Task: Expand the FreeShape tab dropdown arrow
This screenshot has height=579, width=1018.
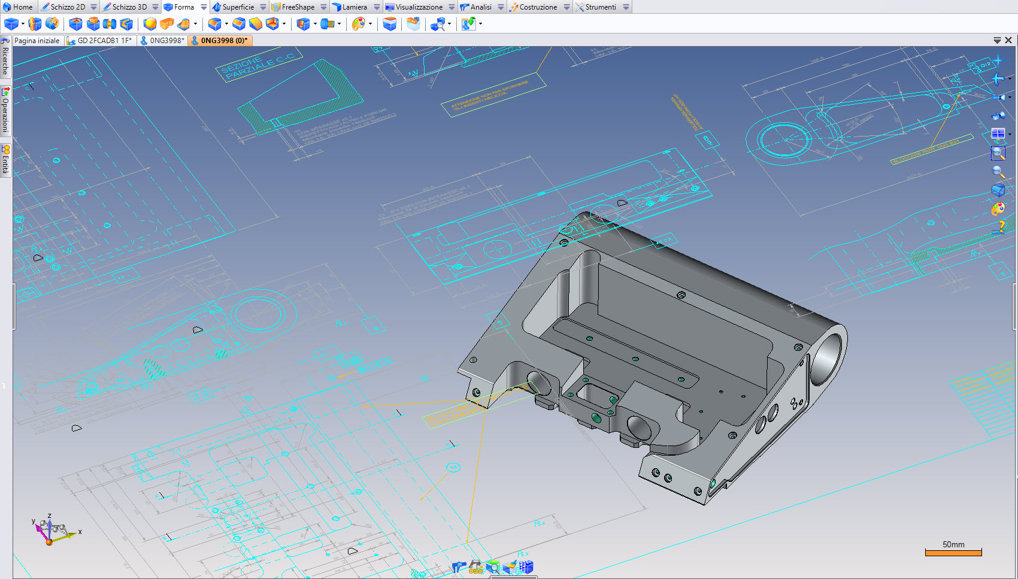Action: [323, 7]
